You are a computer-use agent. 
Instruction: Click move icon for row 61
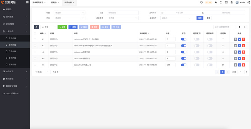236,39
